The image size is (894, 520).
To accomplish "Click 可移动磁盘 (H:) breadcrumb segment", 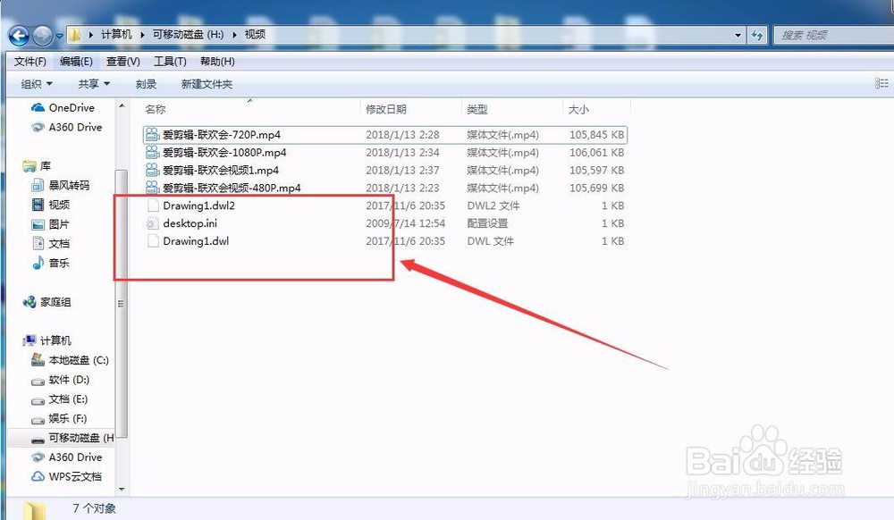I will pos(188,35).
